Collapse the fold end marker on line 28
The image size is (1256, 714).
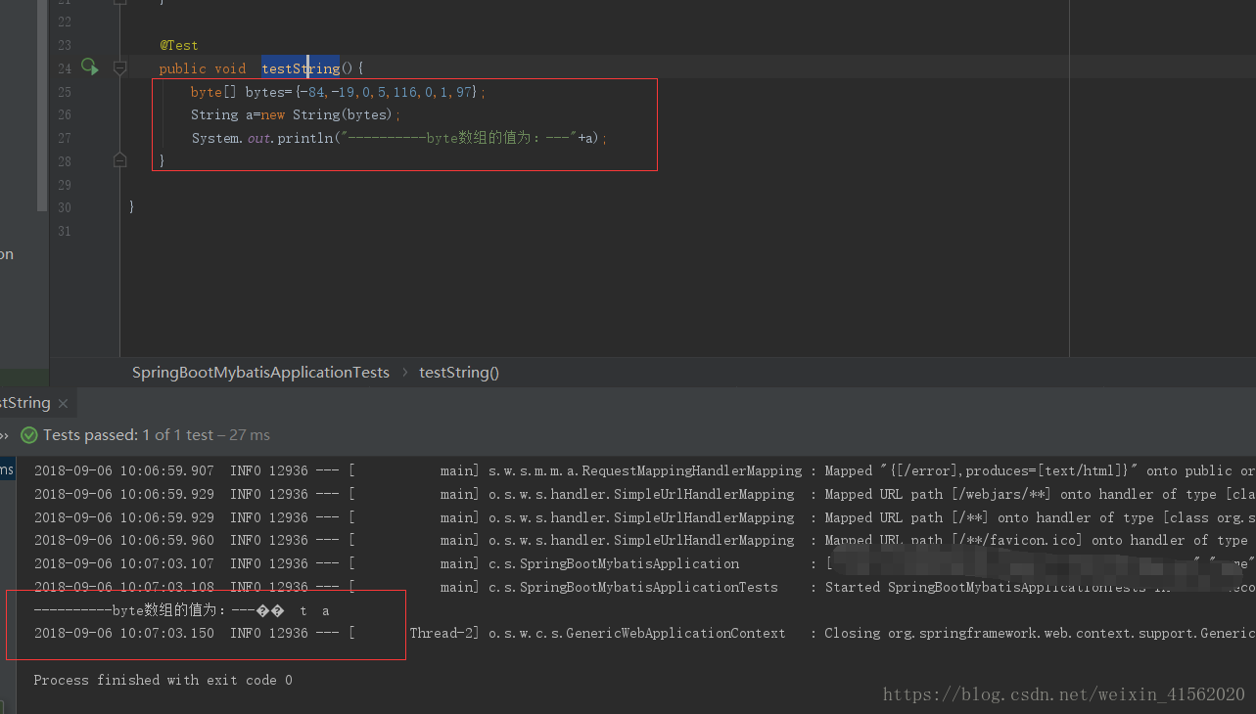point(120,160)
